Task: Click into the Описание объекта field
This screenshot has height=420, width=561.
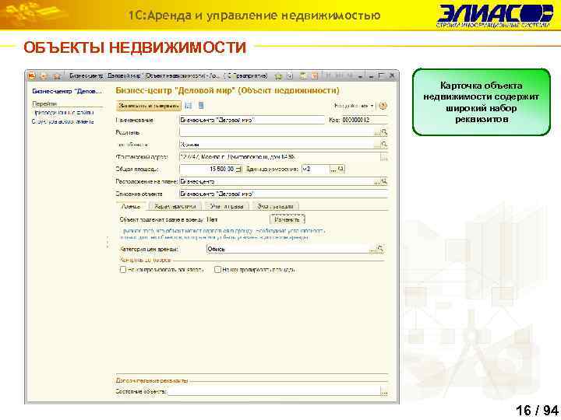Action: click(284, 194)
